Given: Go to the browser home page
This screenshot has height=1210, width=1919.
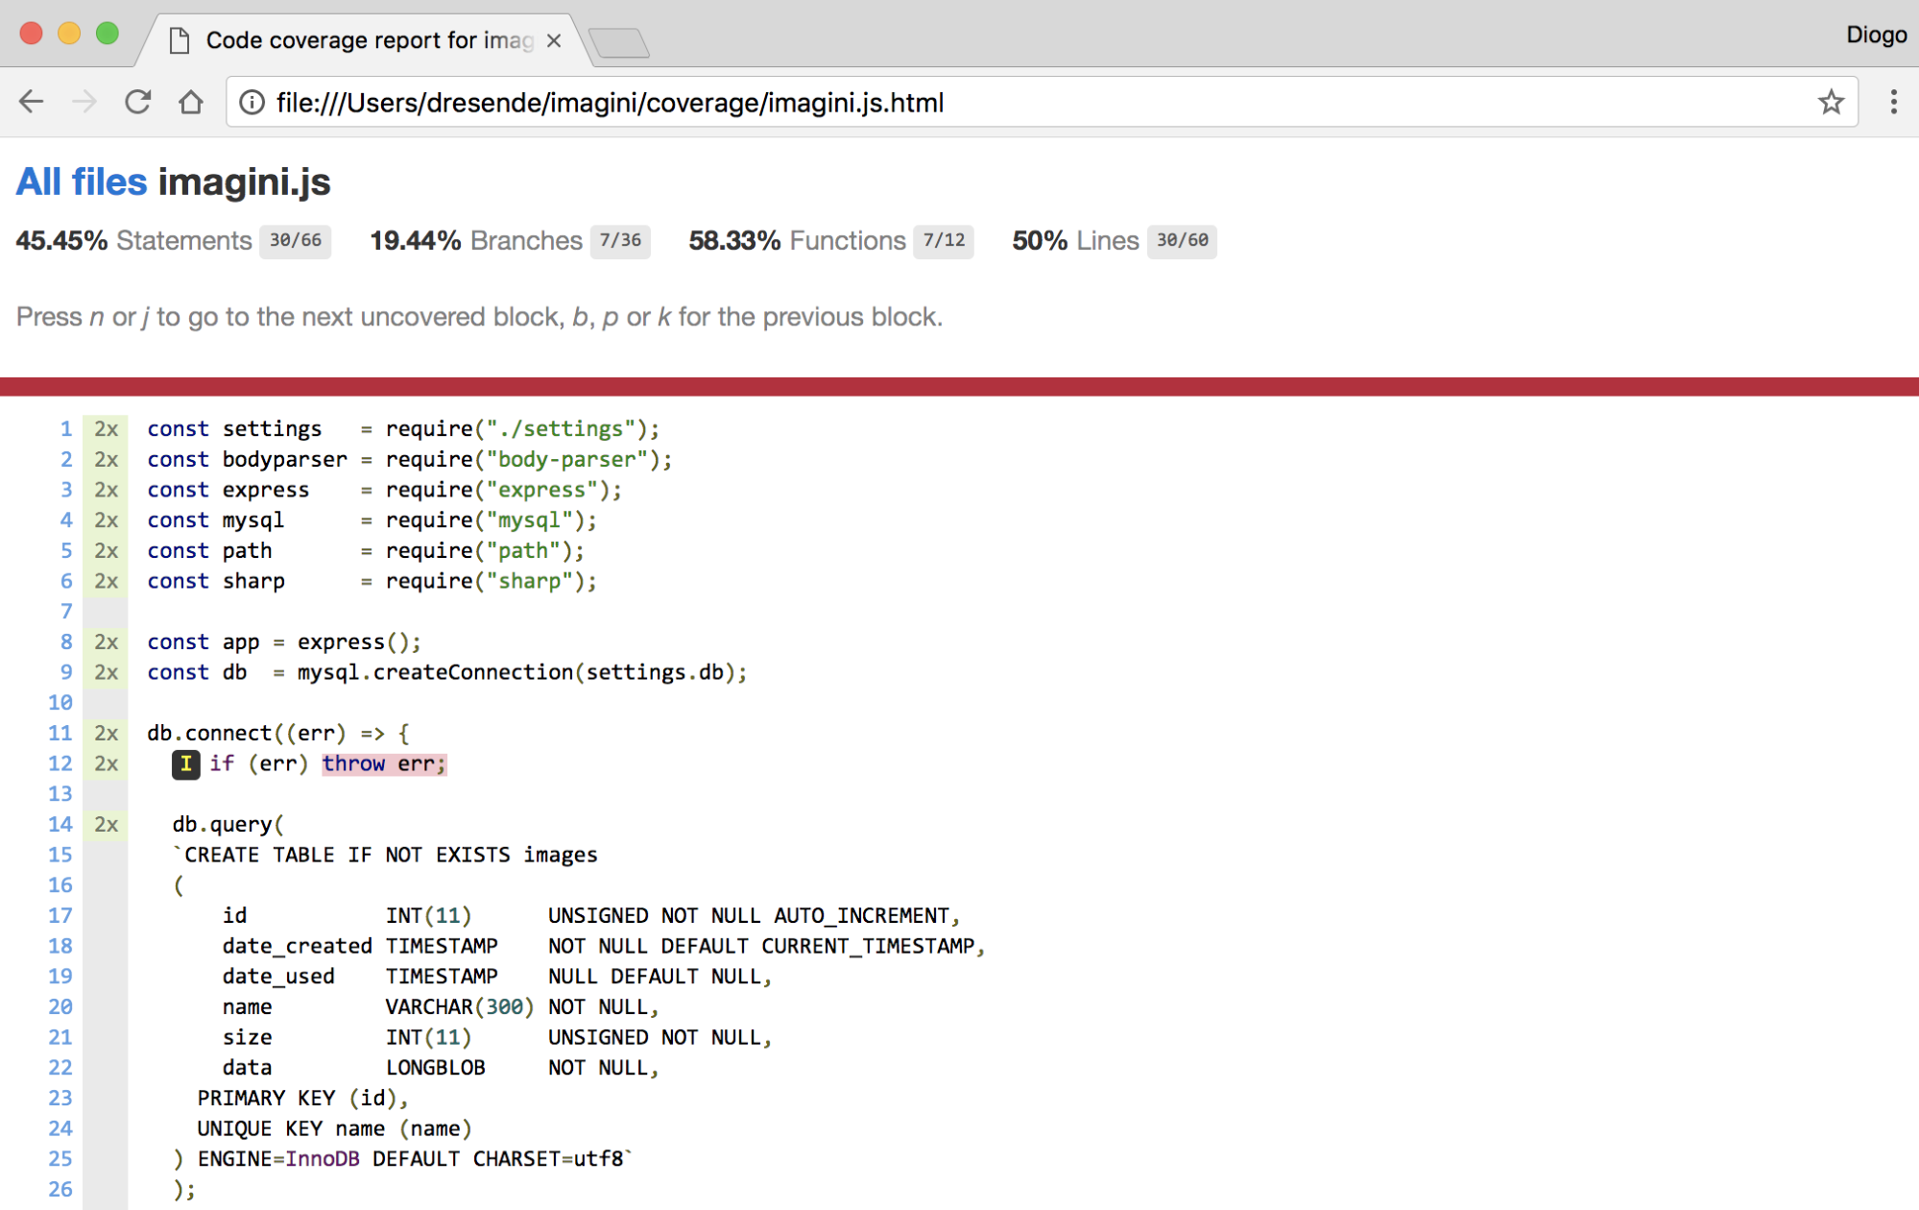Looking at the screenshot, I should 191,102.
